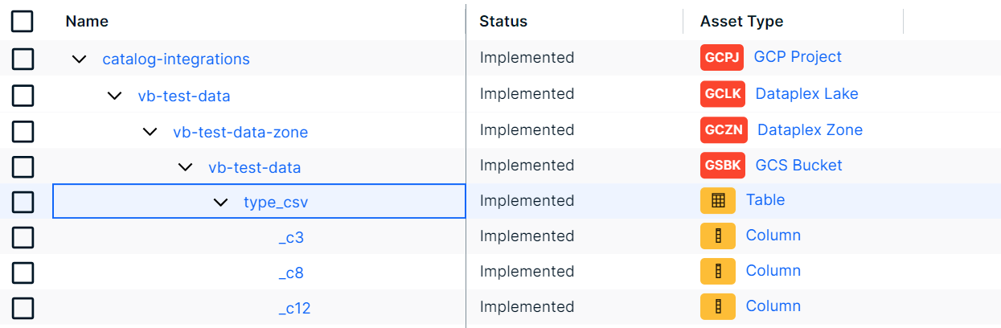Select the type_csv row checkbox

[x=23, y=202]
